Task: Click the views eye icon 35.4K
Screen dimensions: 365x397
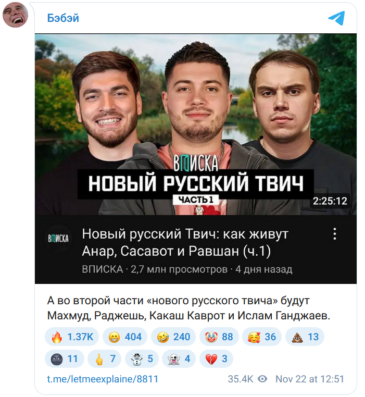Action: (x=262, y=379)
